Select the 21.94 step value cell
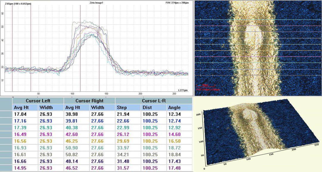Viewport: 322px width, 172px height. click(x=128, y=114)
